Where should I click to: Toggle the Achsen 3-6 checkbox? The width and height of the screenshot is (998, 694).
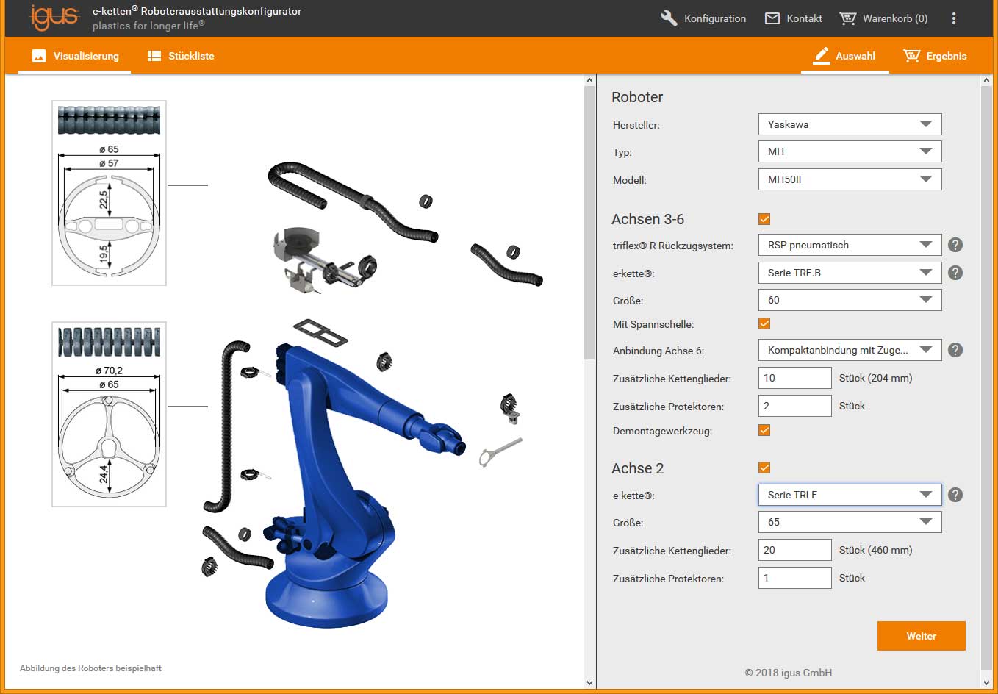[x=764, y=219]
